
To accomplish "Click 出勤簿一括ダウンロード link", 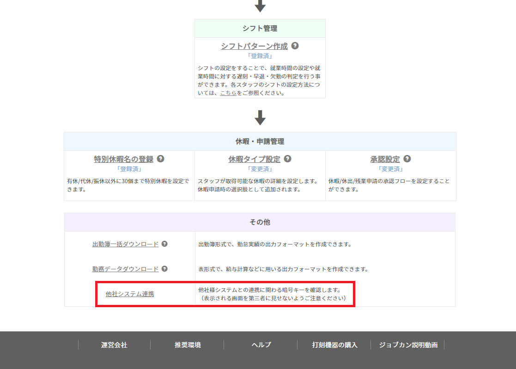I will 125,244.
